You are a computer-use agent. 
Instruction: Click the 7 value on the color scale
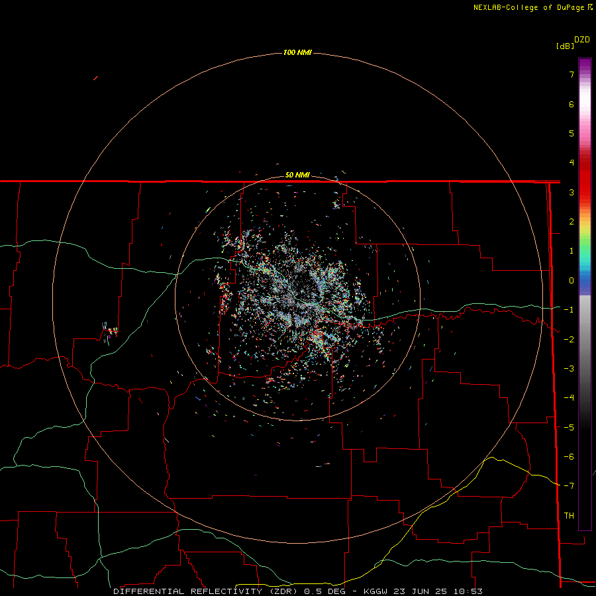[x=571, y=74]
